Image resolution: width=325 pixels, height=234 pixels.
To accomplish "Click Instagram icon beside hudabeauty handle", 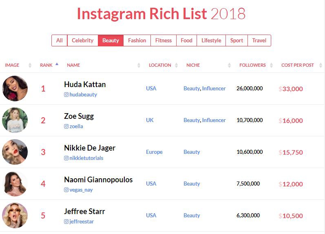I will (66, 94).
